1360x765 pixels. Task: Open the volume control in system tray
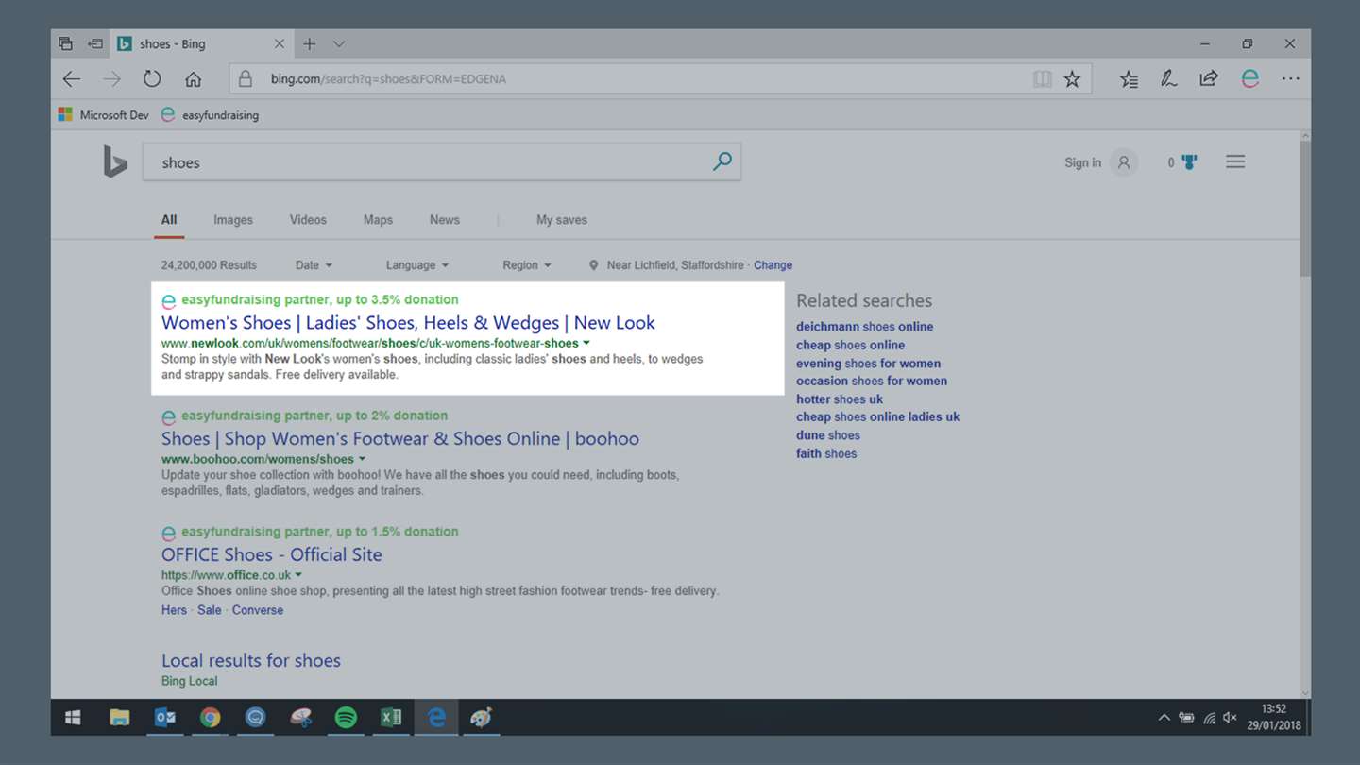(x=1230, y=718)
